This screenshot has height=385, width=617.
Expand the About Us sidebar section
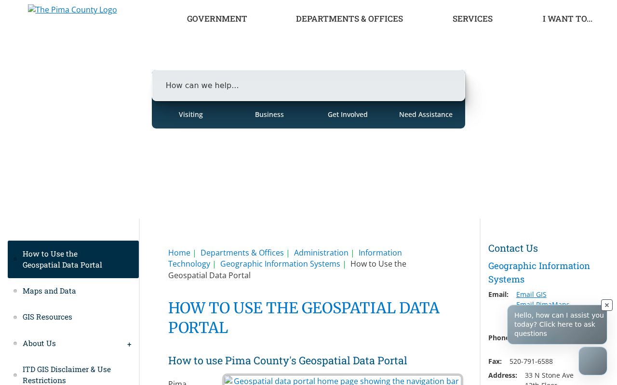[x=129, y=344]
